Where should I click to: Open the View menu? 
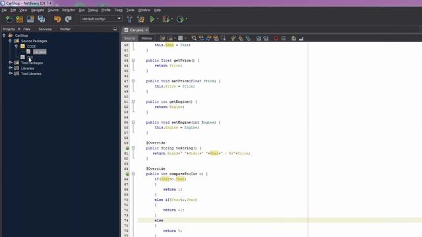point(23,11)
